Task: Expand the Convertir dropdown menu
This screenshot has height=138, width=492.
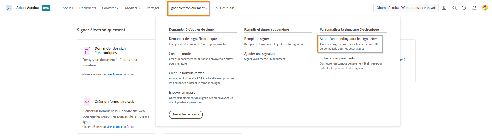Action: [x=110, y=8]
